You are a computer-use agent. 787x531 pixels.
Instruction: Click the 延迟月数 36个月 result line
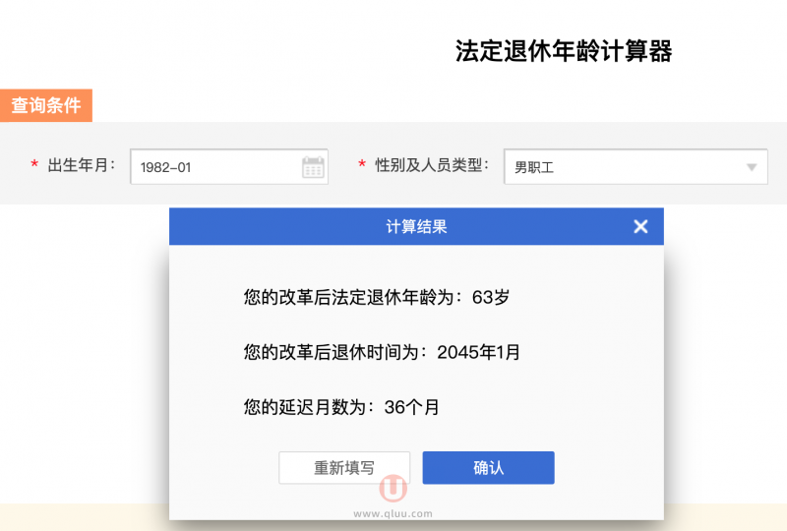click(x=341, y=407)
